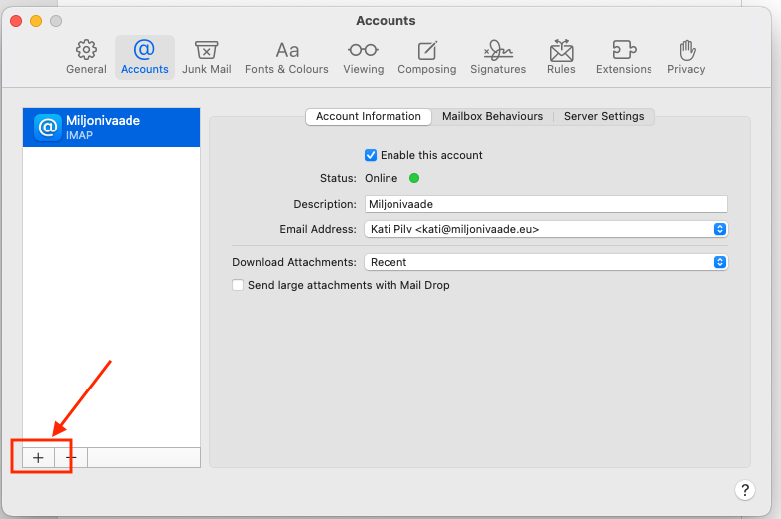Screen dimensions: 781x519
Task: Click the plus button to add account
Action: pyautogui.click(x=38, y=457)
